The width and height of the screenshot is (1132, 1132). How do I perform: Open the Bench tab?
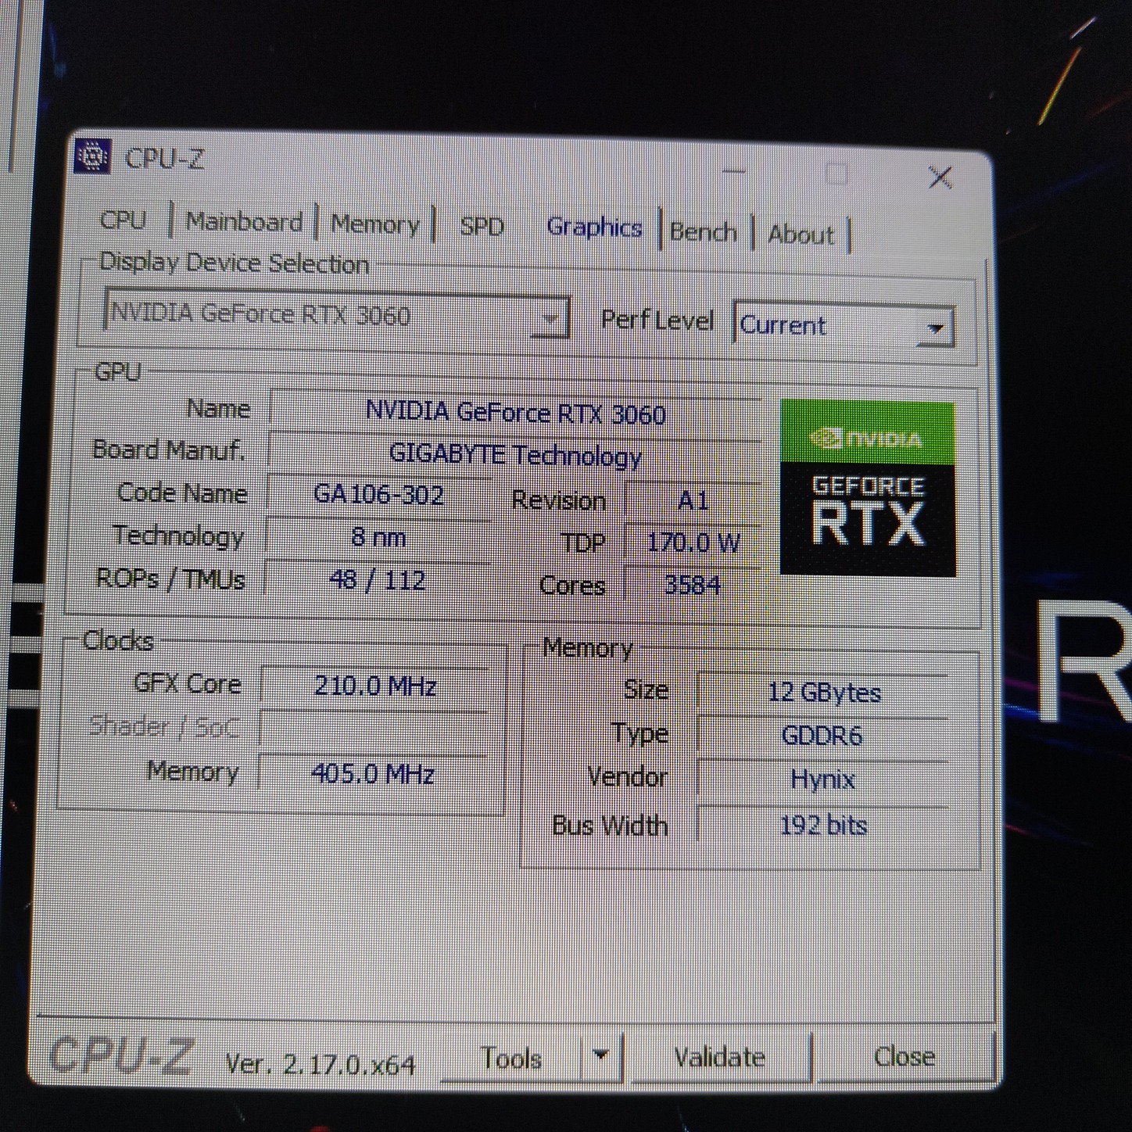click(x=703, y=232)
